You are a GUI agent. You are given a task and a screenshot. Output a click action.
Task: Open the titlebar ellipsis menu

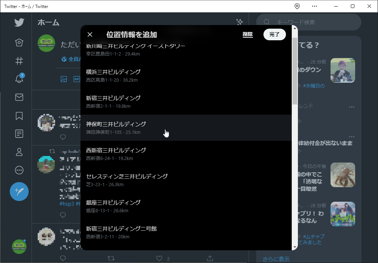pyautogui.click(x=314, y=6)
